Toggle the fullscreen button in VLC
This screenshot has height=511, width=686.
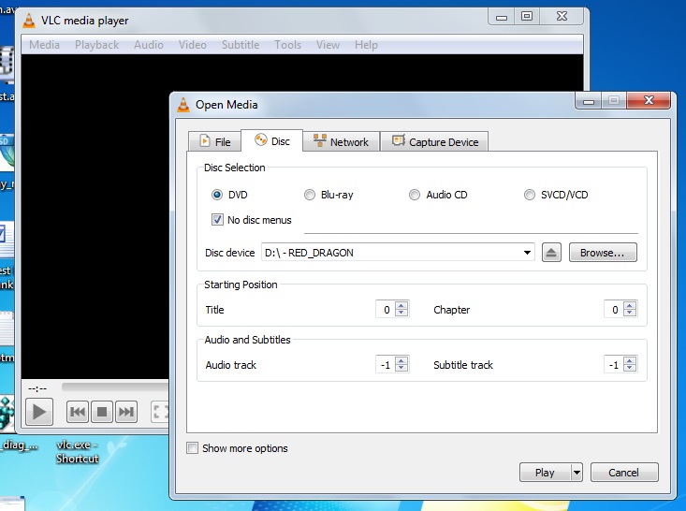coord(160,412)
